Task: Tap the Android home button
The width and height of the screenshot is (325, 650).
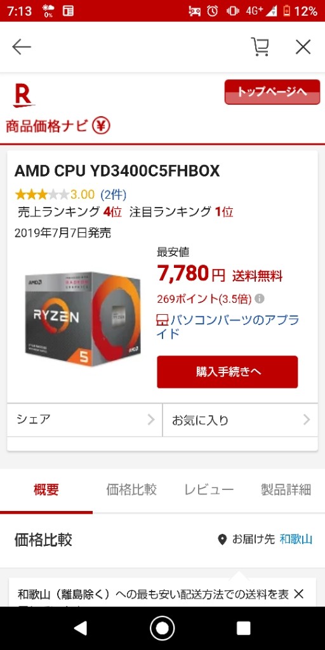Action: 162,628
